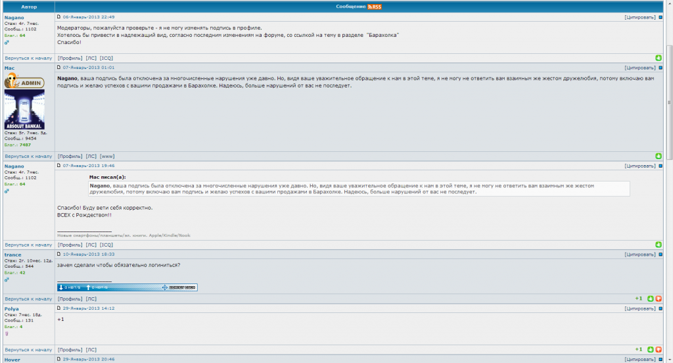Click +1 rating on trance's post
Screen dimensions: 673x363
coord(639,299)
